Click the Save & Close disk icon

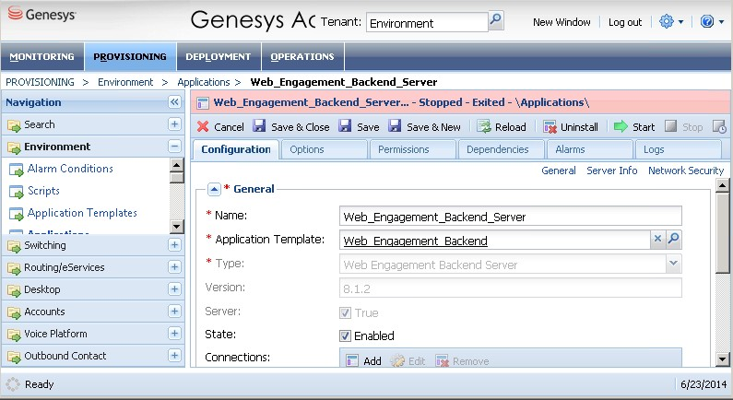(x=259, y=126)
